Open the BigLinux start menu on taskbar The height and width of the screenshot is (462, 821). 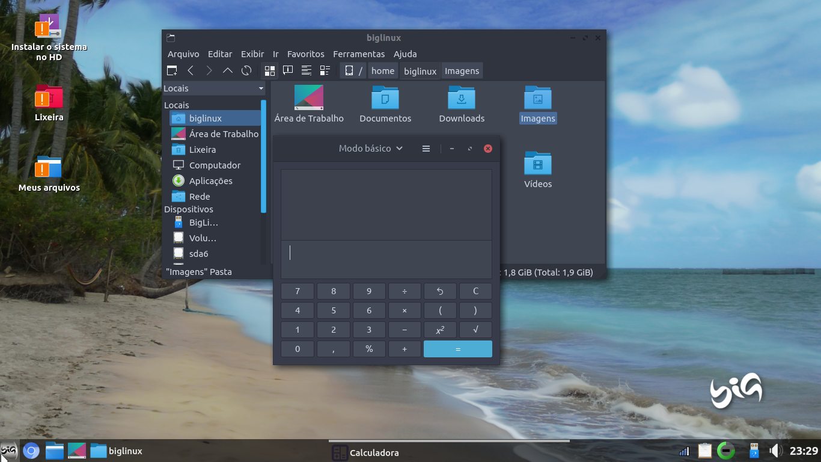tap(9, 451)
